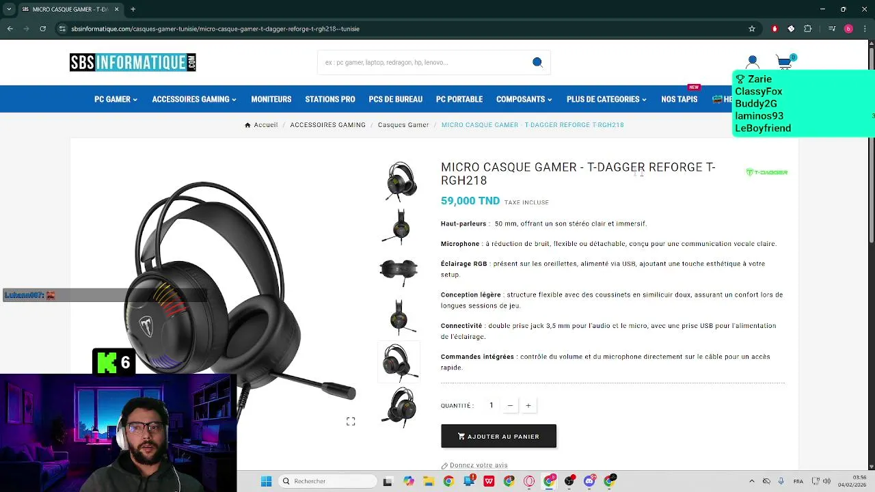Click the Windows taskbar search box
This screenshot has width=875, height=492.
[x=328, y=481]
